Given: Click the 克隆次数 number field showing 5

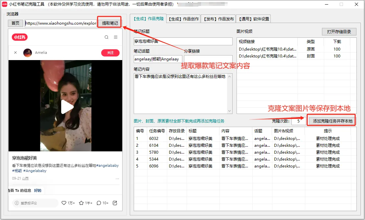Looking at the screenshot, I should pos(298,121).
